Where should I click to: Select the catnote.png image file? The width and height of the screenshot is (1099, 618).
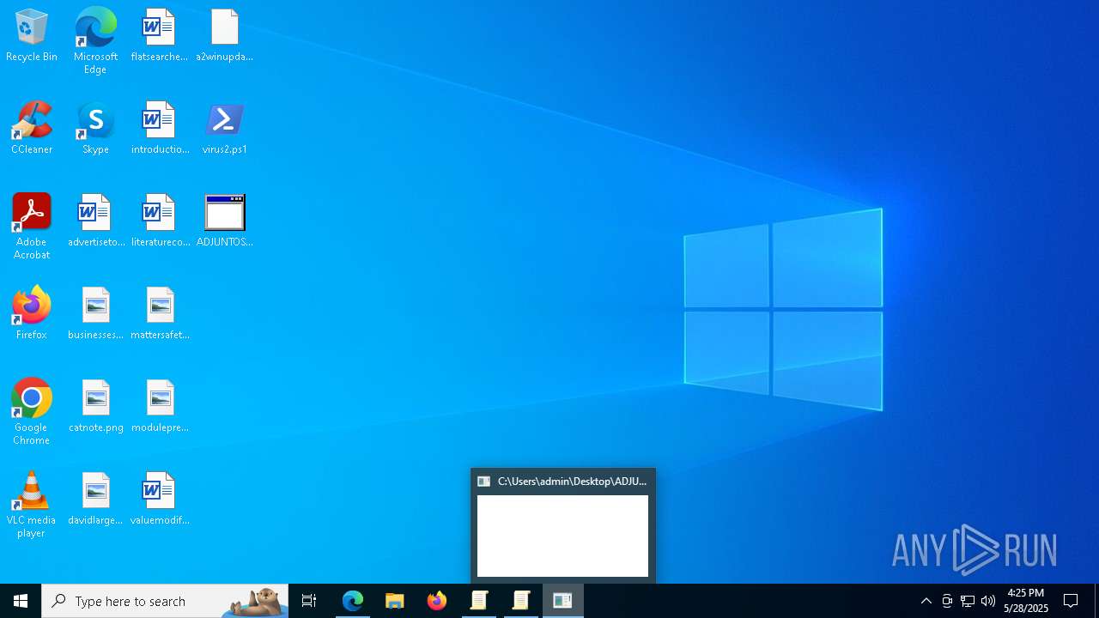95,406
